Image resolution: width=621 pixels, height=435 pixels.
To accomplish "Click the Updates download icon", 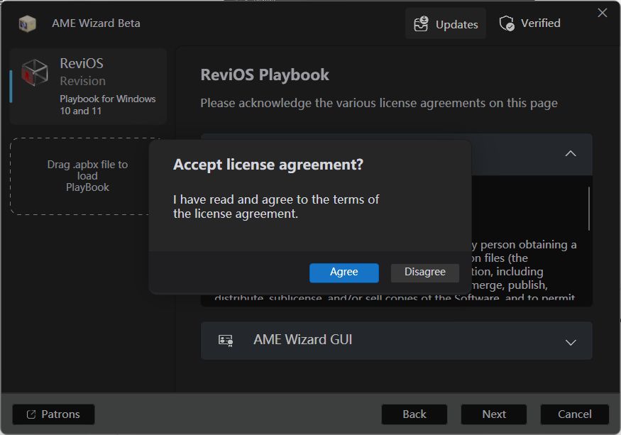I will click(x=421, y=23).
